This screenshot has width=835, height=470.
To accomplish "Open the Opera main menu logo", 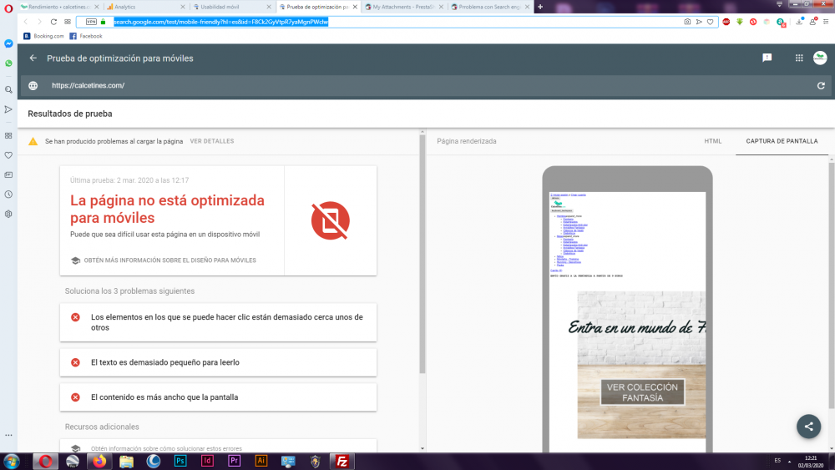I will [8, 8].
